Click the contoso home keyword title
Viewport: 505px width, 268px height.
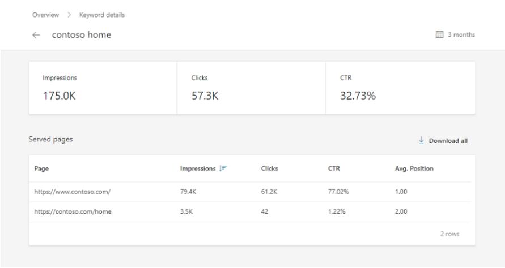point(82,34)
